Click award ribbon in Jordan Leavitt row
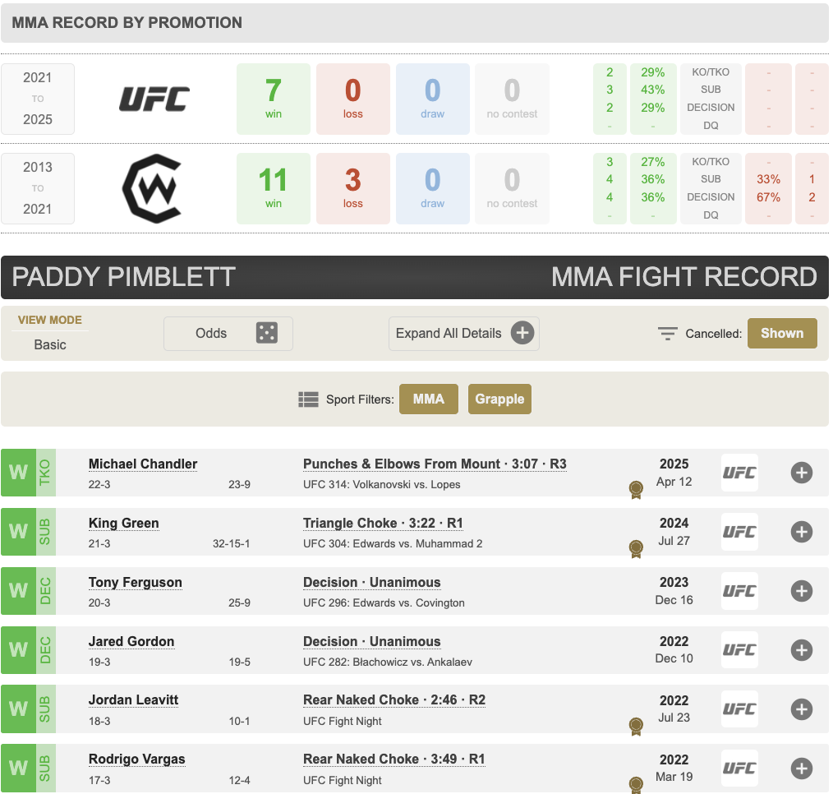Image resolution: width=833 pixels, height=794 pixels. tap(636, 727)
